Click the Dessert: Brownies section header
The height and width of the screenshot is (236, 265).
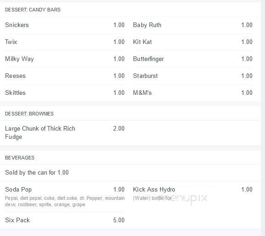[x=29, y=114]
